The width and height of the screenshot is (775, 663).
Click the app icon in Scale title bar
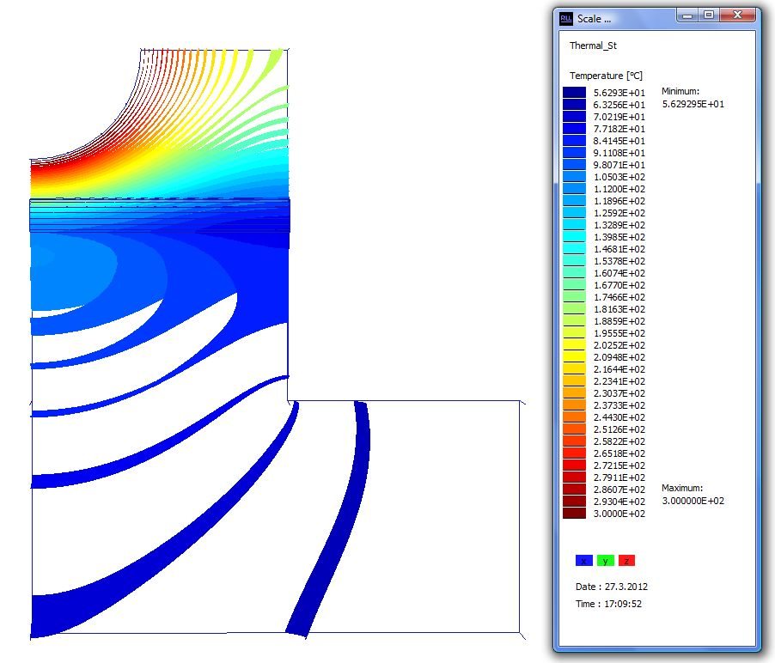click(565, 18)
